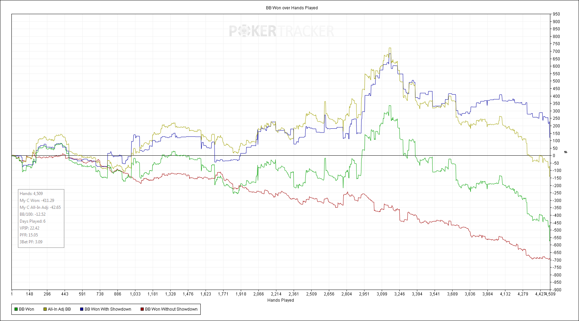Click the red BB Won Without Showdown swatch
579x321 pixels.
pos(142,309)
